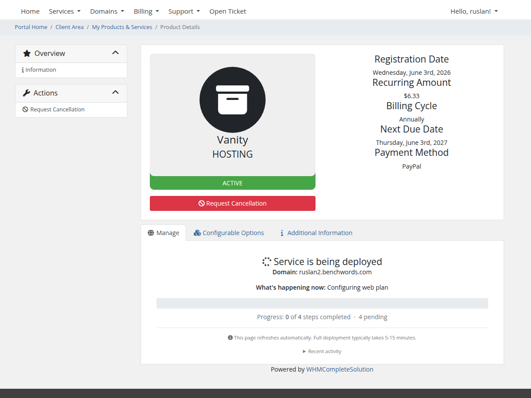Click the info icon next to Information

22,70
